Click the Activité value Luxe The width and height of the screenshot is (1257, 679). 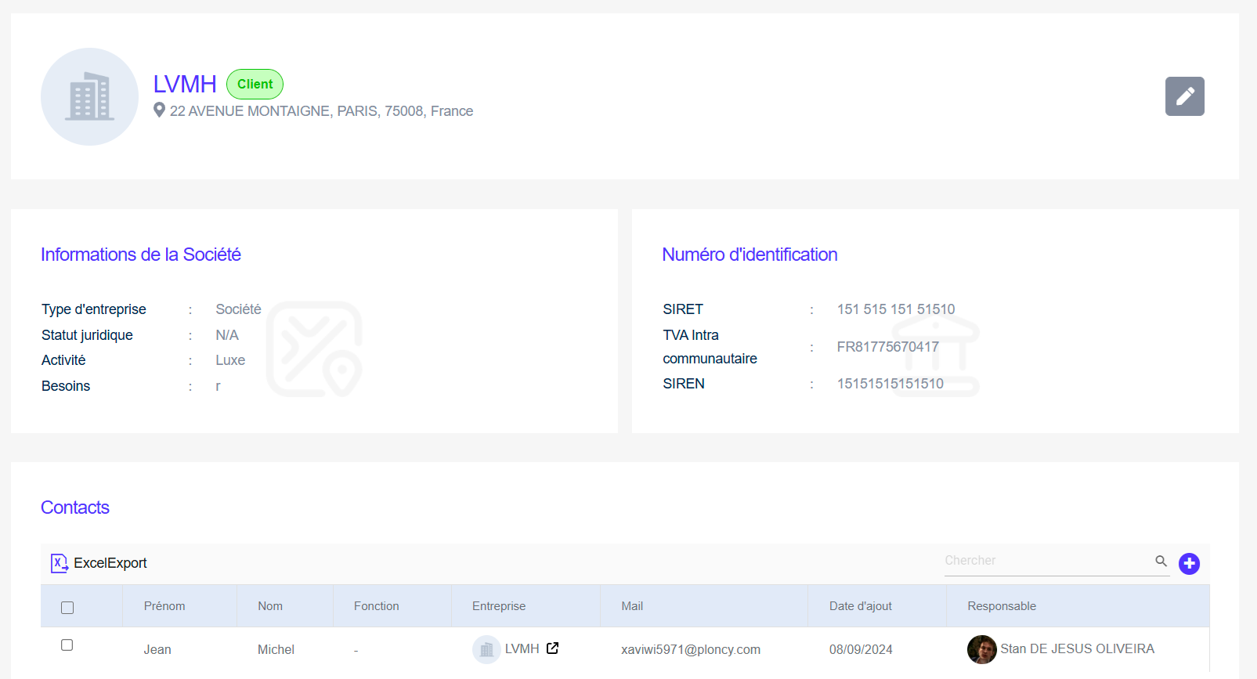pyautogui.click(x=230, y=360)
